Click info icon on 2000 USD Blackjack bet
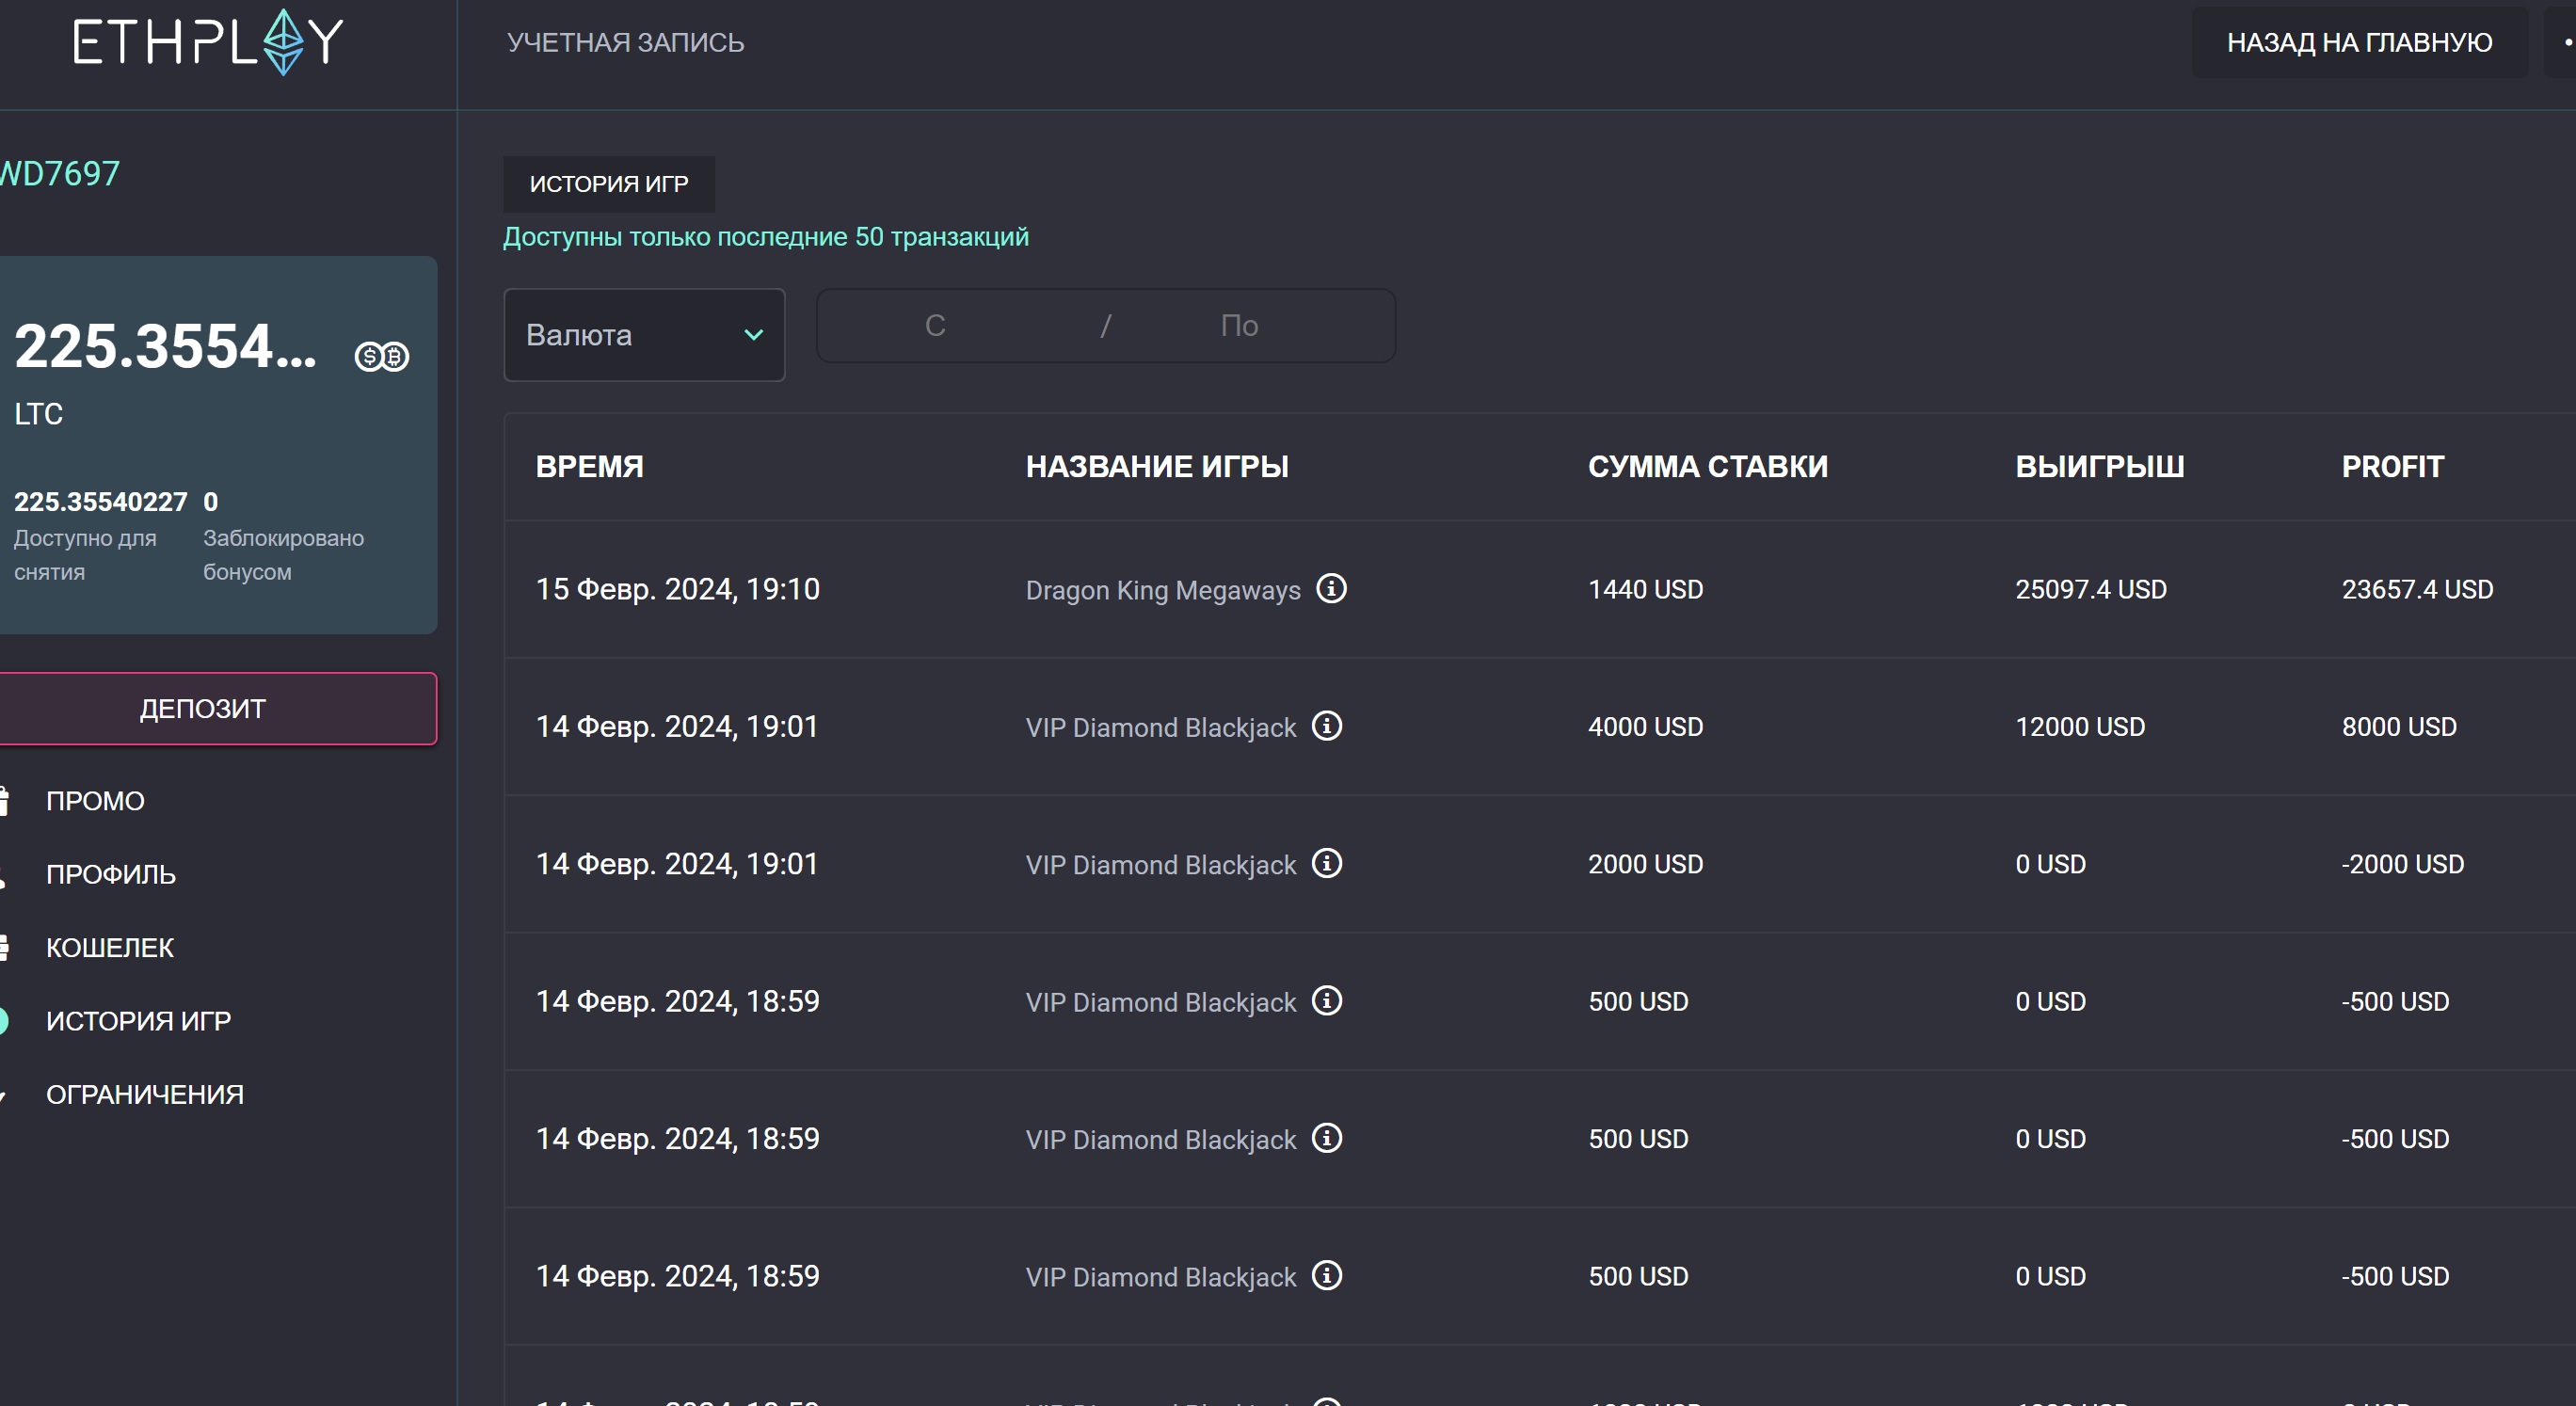Viewport: 2576px width, 1406px height. pos(1327,862)
